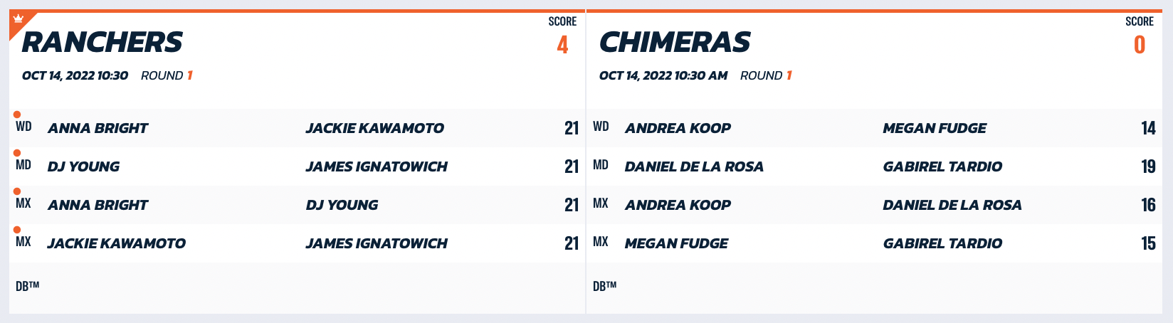Click the Round 1 label under Chimeras
Viewport: 1173px width, 323px height.
766,75
